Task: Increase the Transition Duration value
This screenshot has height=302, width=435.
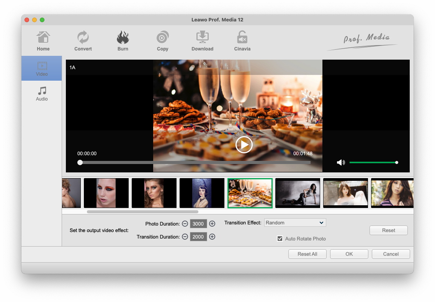Action: (x=212, y=237)
